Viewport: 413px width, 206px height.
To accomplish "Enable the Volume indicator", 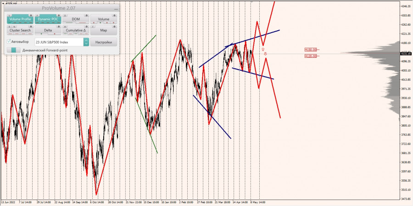I will click(x=104, y=19).
